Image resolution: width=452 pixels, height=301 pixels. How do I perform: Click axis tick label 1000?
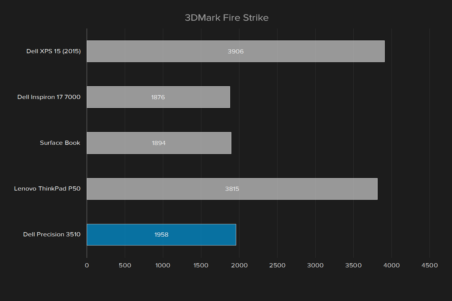pos(163,265)
